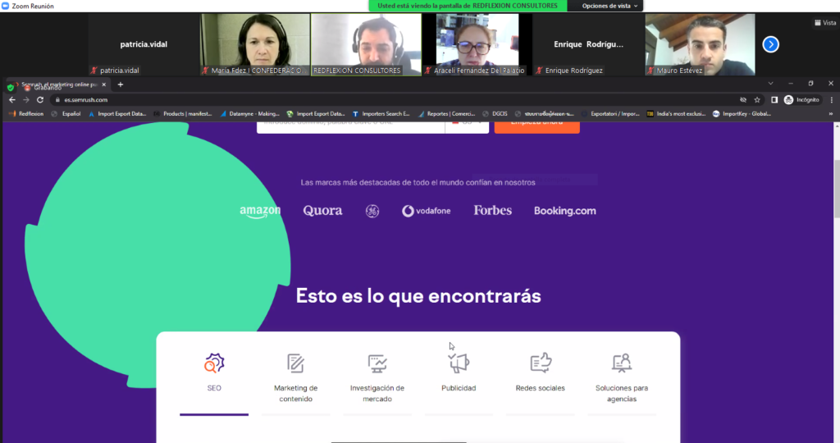Viewport: 840px width, 443px height.
Task: Open the India's most exclusi bookmark
Action: pyautogui.click(x=676, y=113)
